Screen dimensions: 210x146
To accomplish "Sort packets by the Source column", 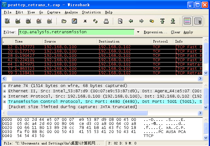I will [x=70, y=41].
